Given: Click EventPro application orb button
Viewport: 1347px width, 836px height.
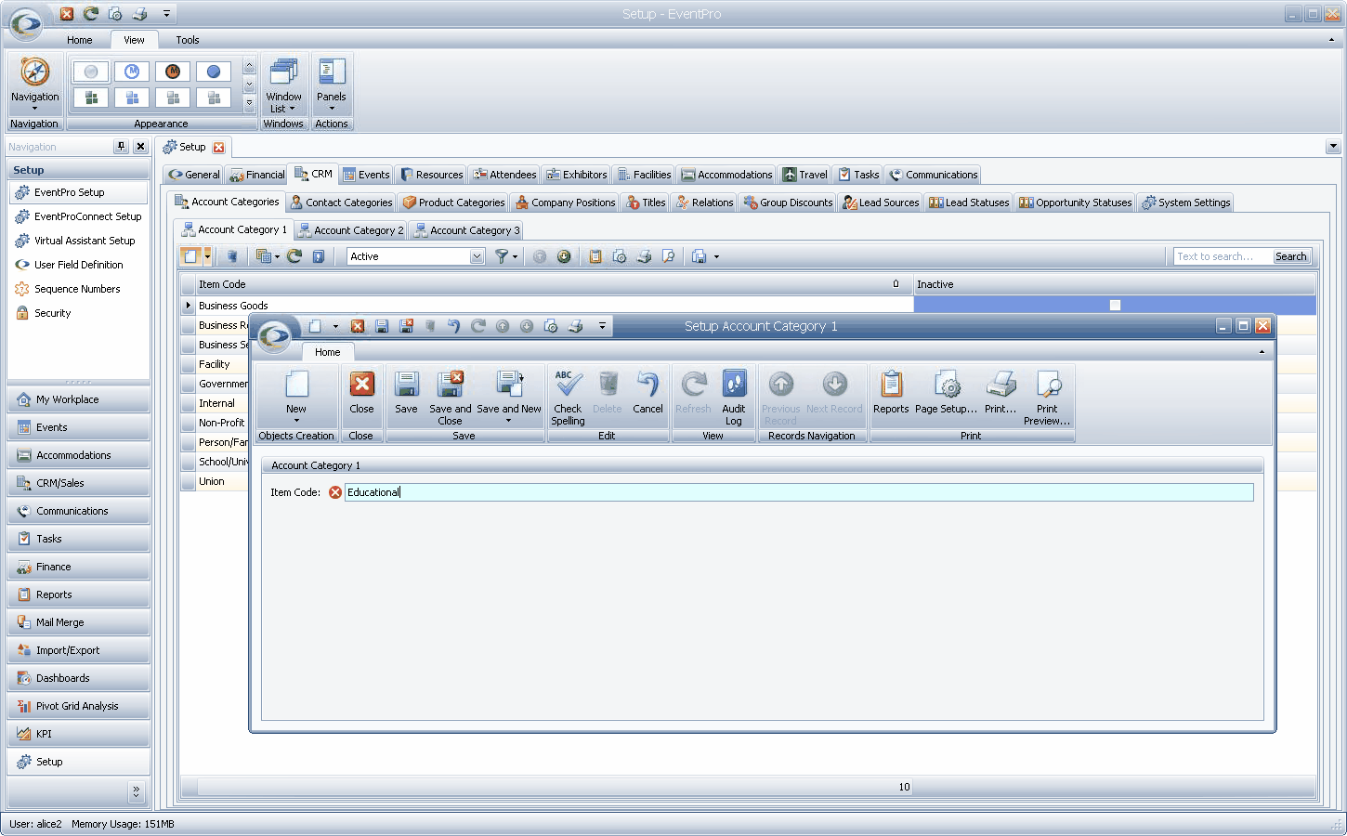Looking at the screenshot, I should 25,23.
